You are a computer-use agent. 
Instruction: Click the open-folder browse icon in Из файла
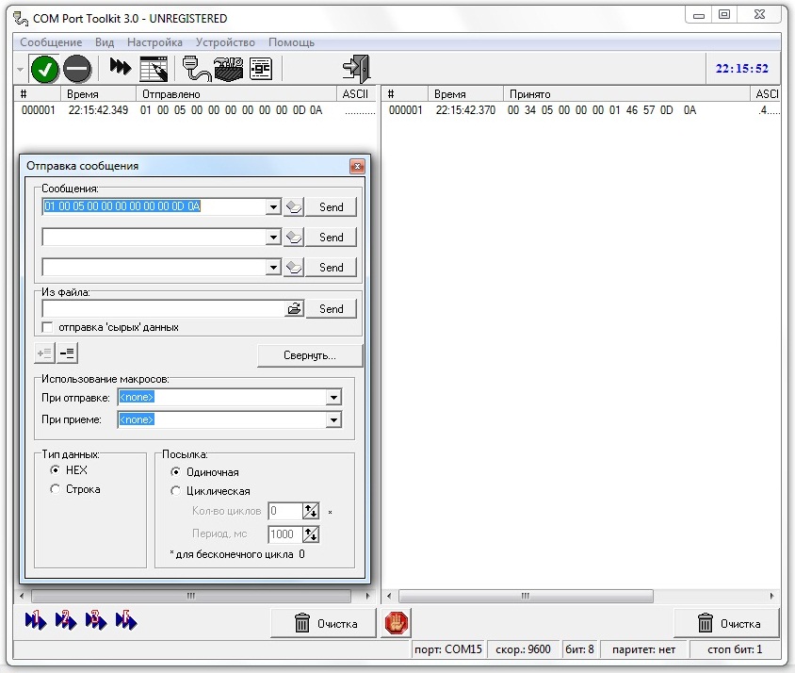pos(294,308)
